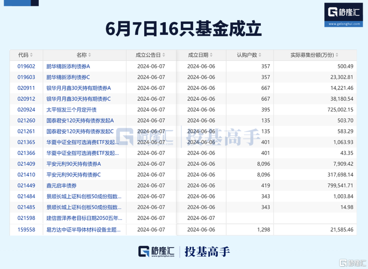This screenshot has height=269, width=368.
Task: Click the 成立公告日 column header
Action: (151, 55)
